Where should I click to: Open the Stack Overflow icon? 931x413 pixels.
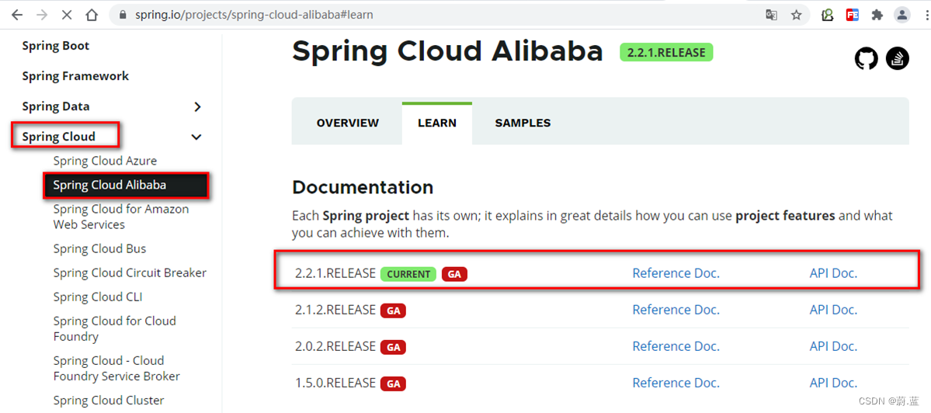898,58
